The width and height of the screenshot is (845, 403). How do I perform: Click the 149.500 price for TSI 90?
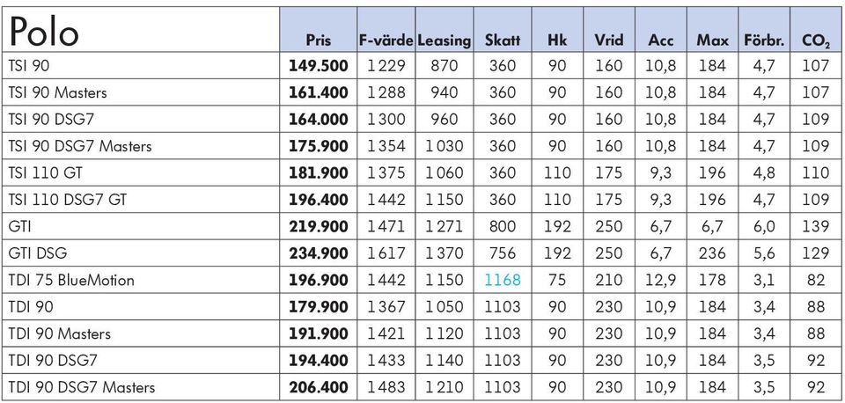tap(319, 66)
